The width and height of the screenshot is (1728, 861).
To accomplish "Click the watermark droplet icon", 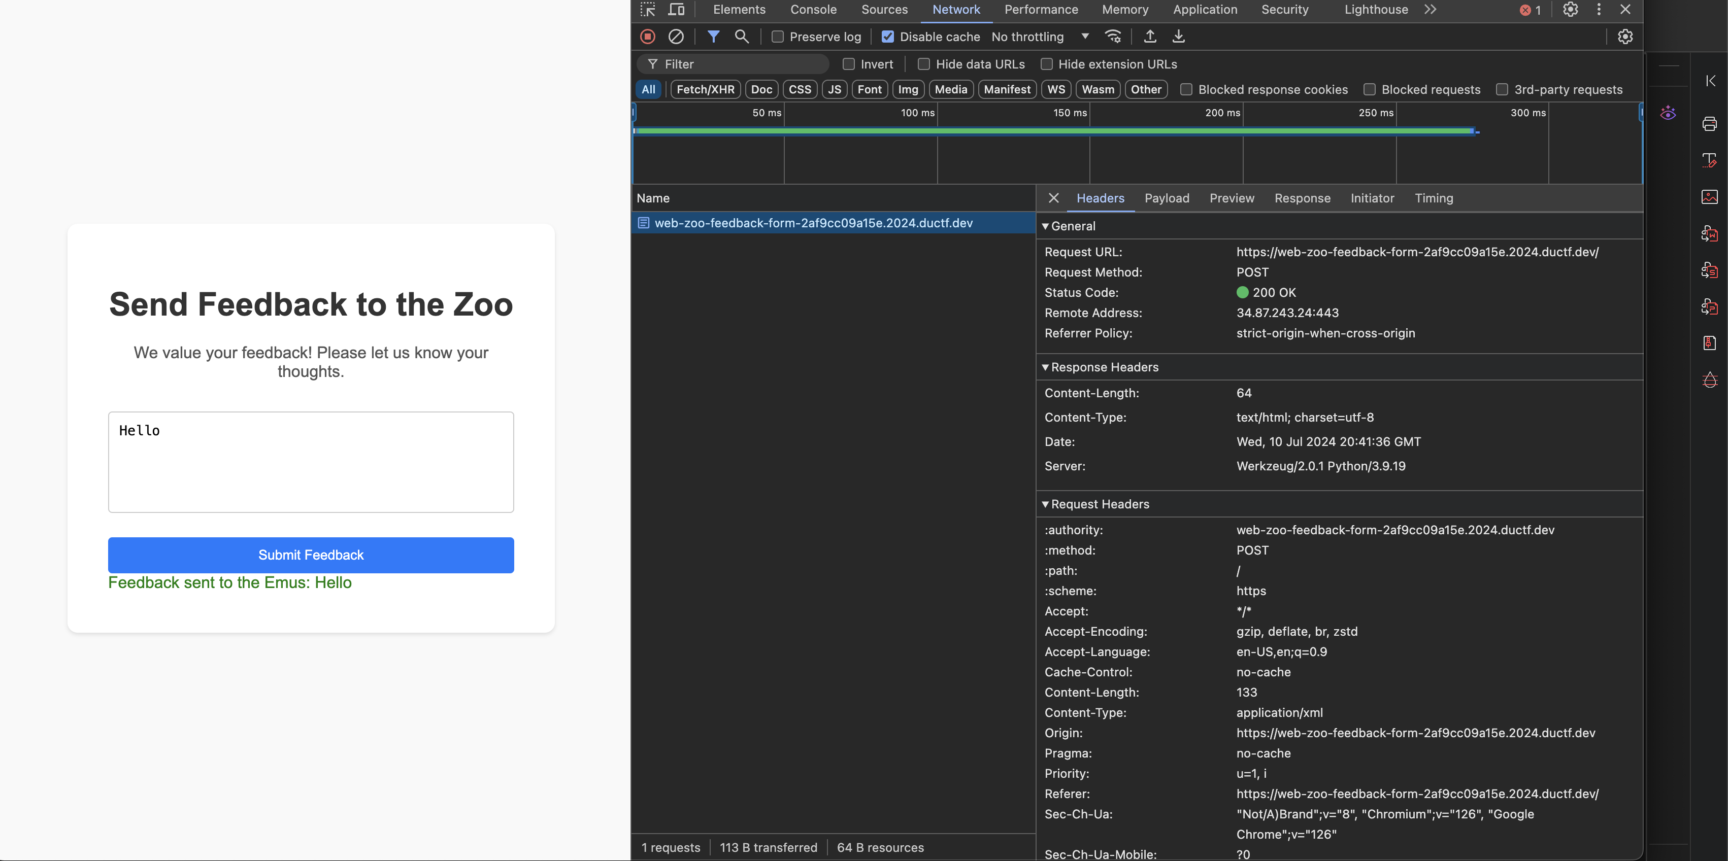I will [1710, 380].
